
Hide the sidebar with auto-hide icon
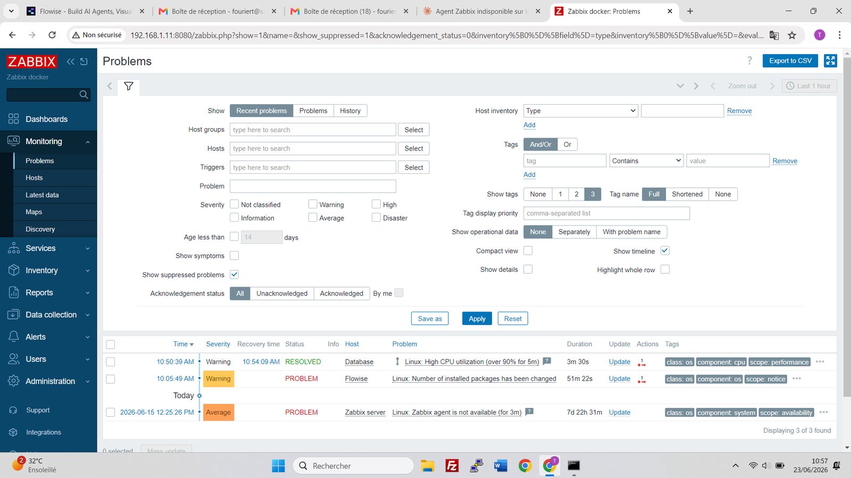pyautogui.click(x=84, y=62)
